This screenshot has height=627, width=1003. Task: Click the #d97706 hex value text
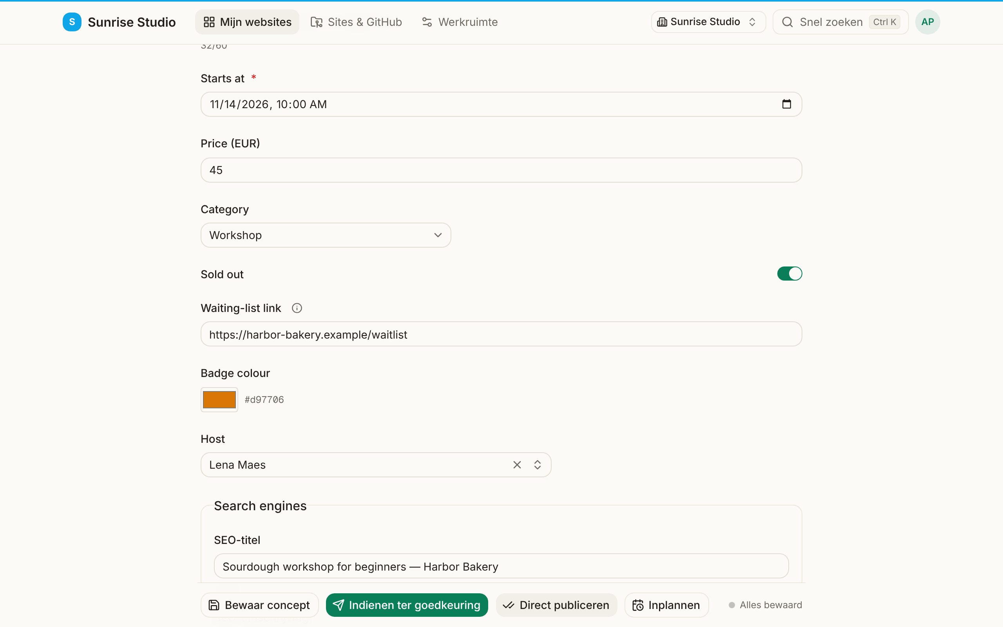pyautogui.click(x=264, y=400)
